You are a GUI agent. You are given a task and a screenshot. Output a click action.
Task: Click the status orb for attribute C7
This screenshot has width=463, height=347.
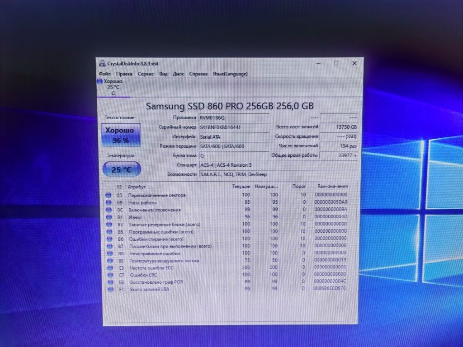coord(110,275)
